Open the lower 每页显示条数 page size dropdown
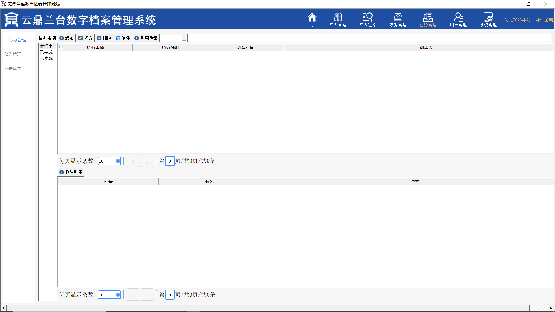Viewport: 555px width, 312px height. click(118, 295)
